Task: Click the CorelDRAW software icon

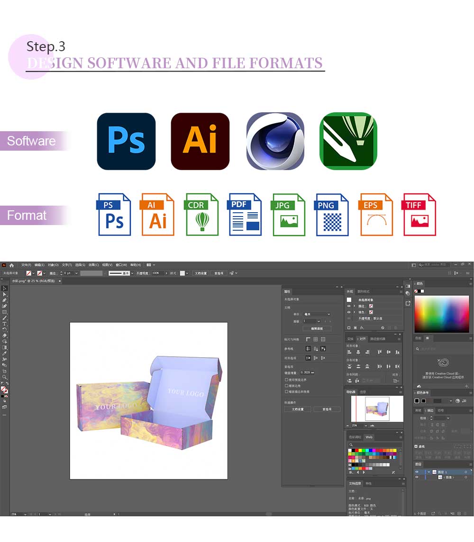Action: coord(348,141)
